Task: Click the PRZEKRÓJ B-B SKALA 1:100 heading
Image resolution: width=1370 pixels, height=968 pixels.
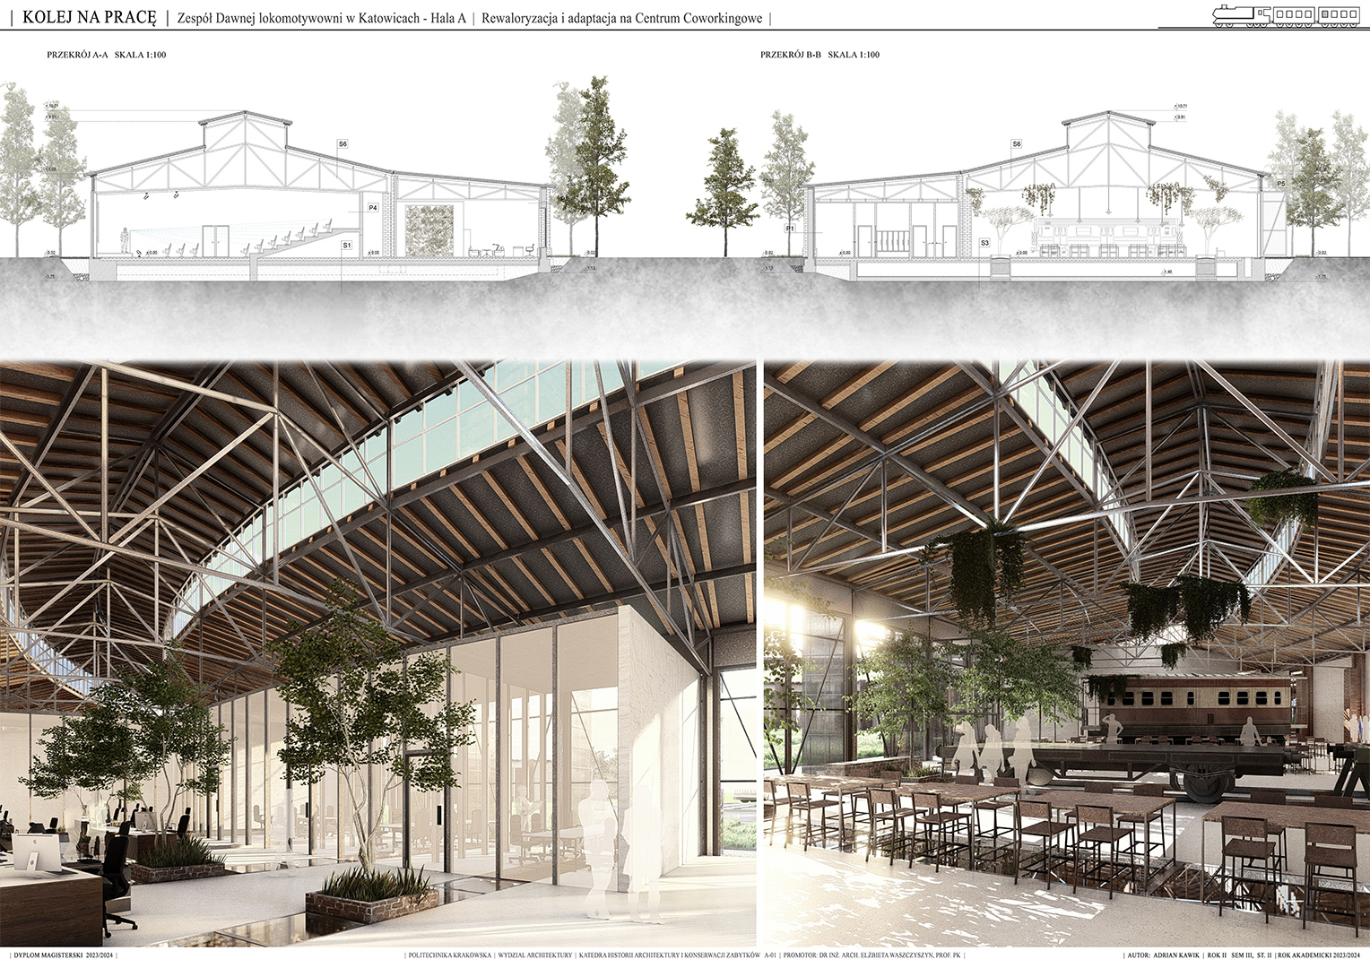Action: point(819,55)
